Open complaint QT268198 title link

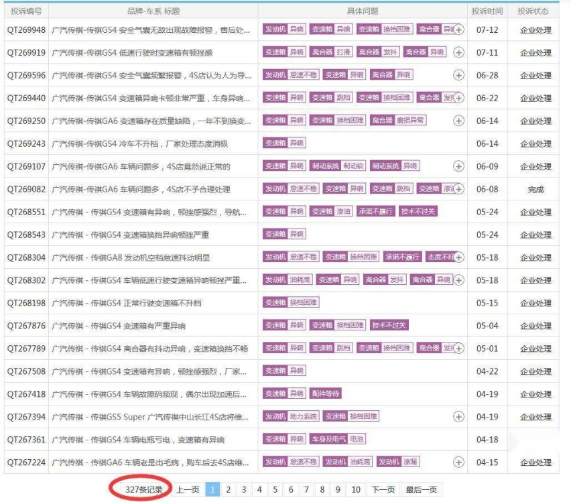coord(127,303)
